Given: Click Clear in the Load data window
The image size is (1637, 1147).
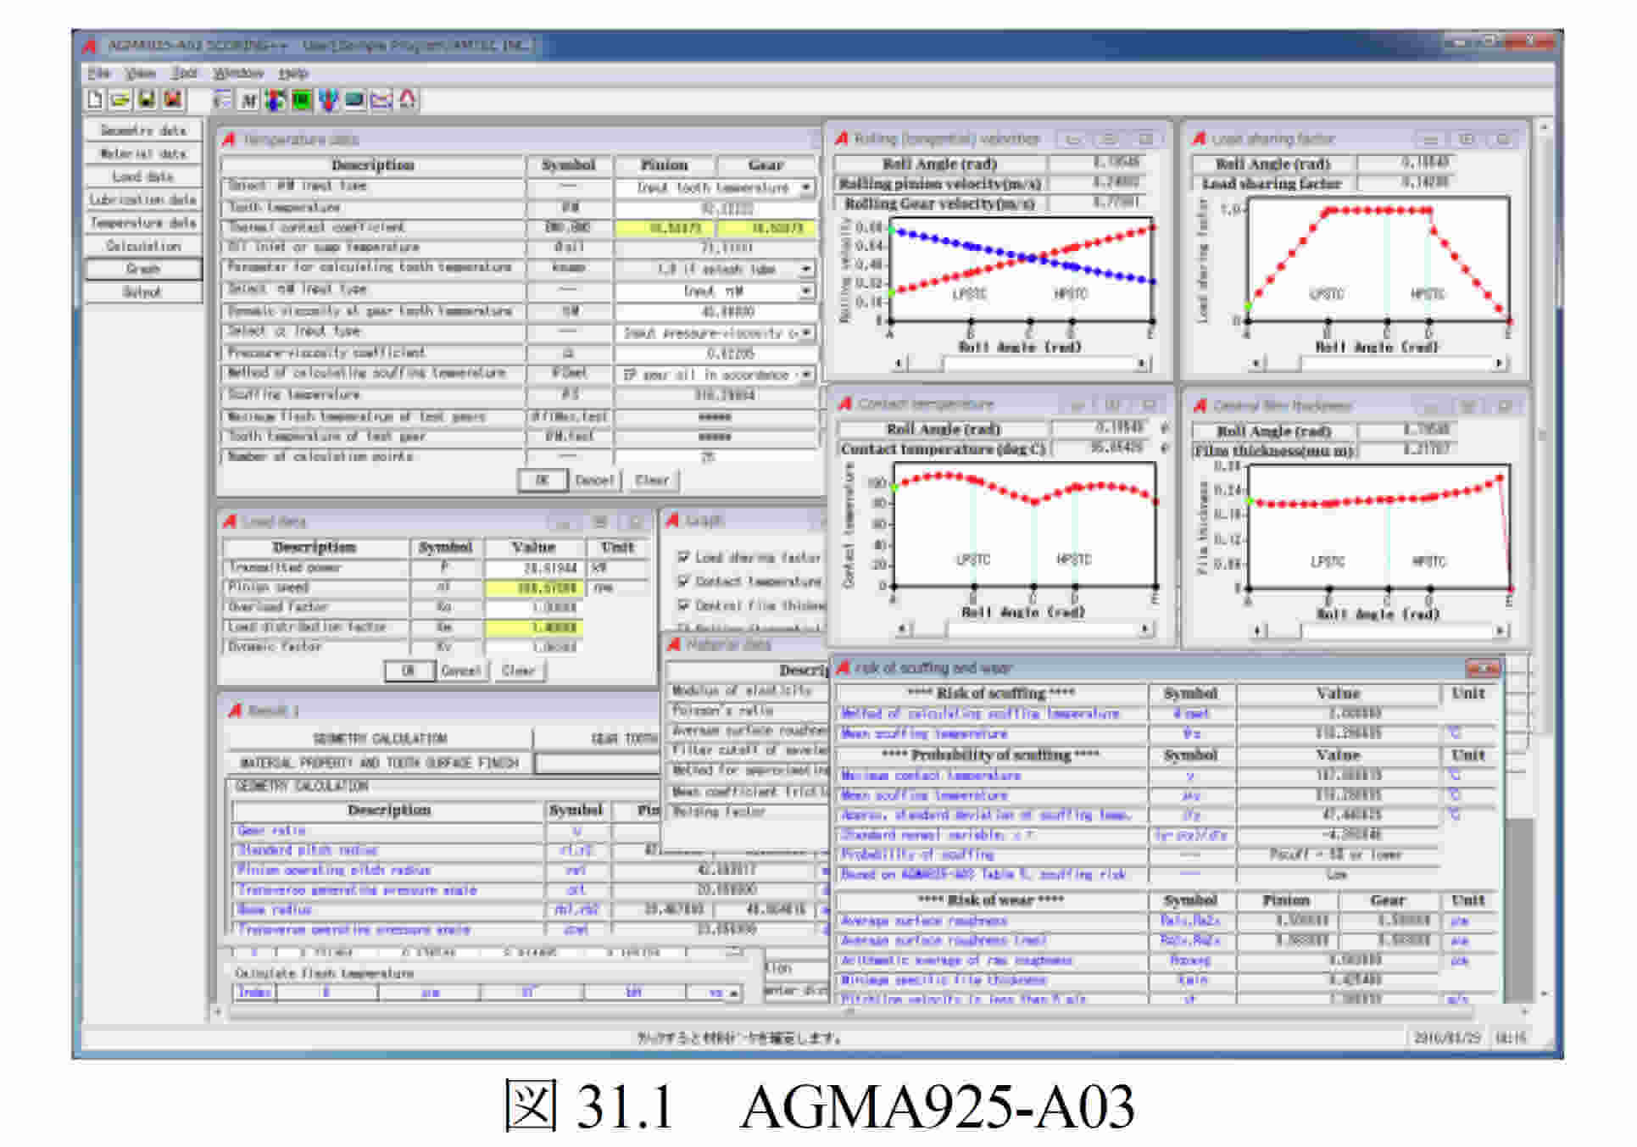Looking at the screenshot, I should point(518,671).
